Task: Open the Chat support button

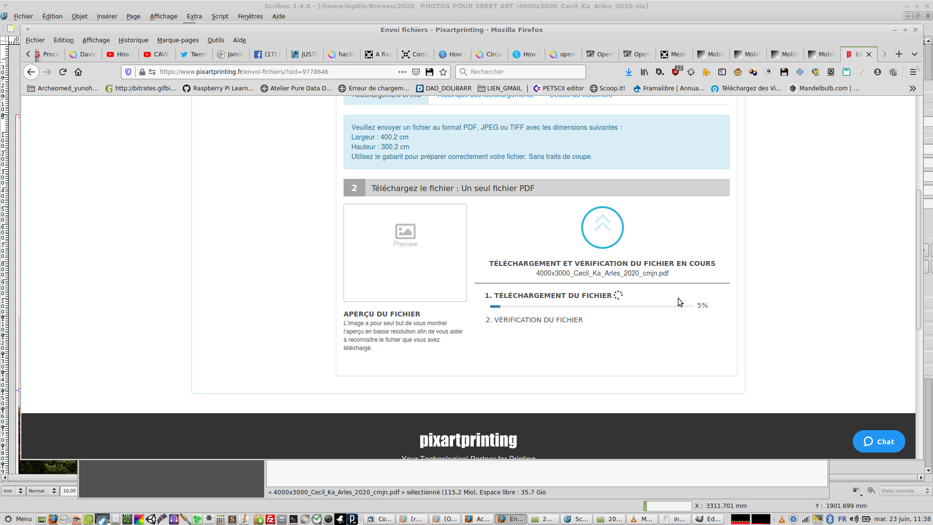Action: tap(879, 441)
